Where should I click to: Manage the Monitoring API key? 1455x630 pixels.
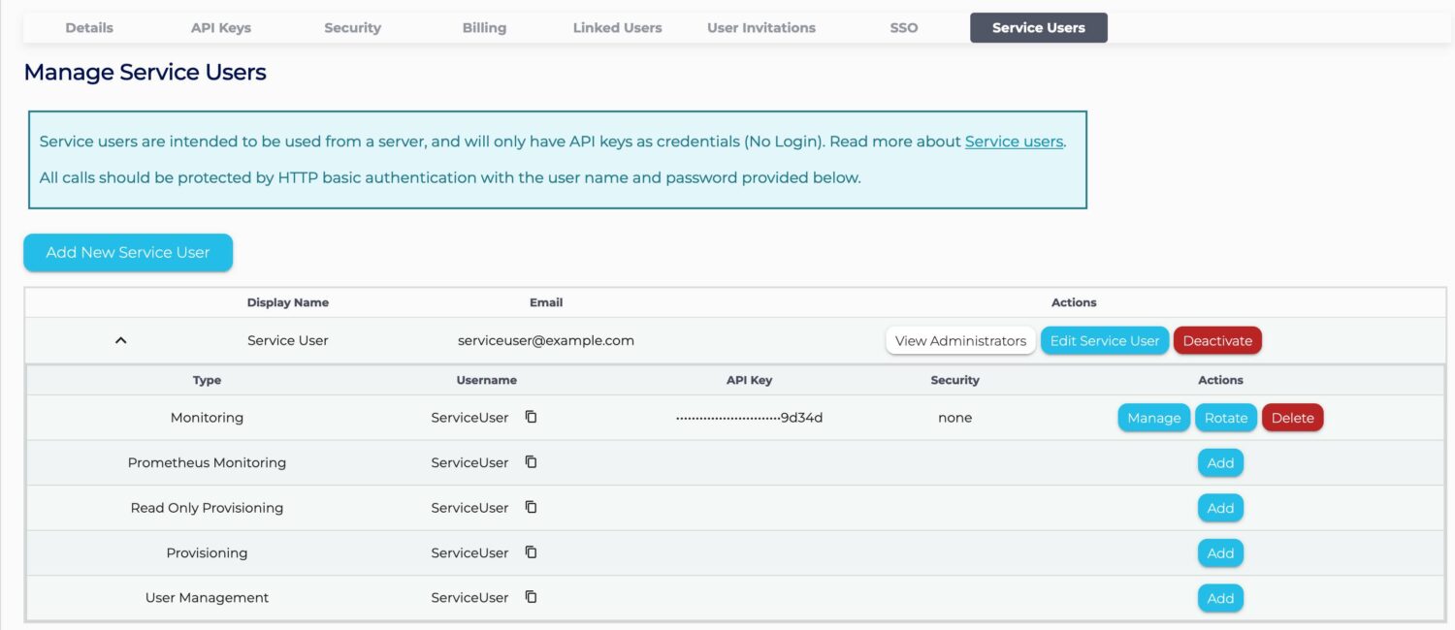pyautogui.click(x=1153, y=418)
